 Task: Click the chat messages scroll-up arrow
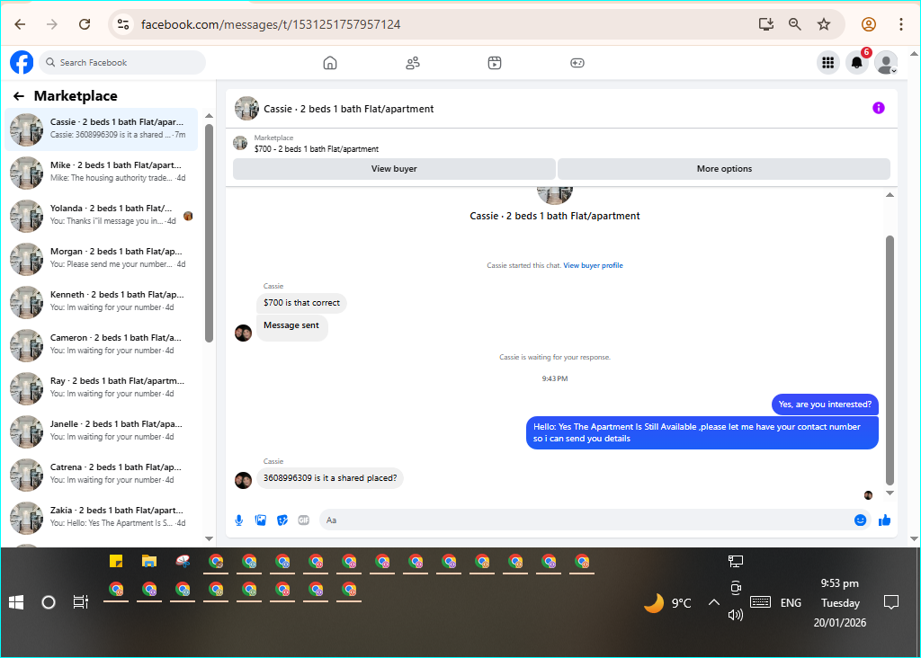(890, 195)
